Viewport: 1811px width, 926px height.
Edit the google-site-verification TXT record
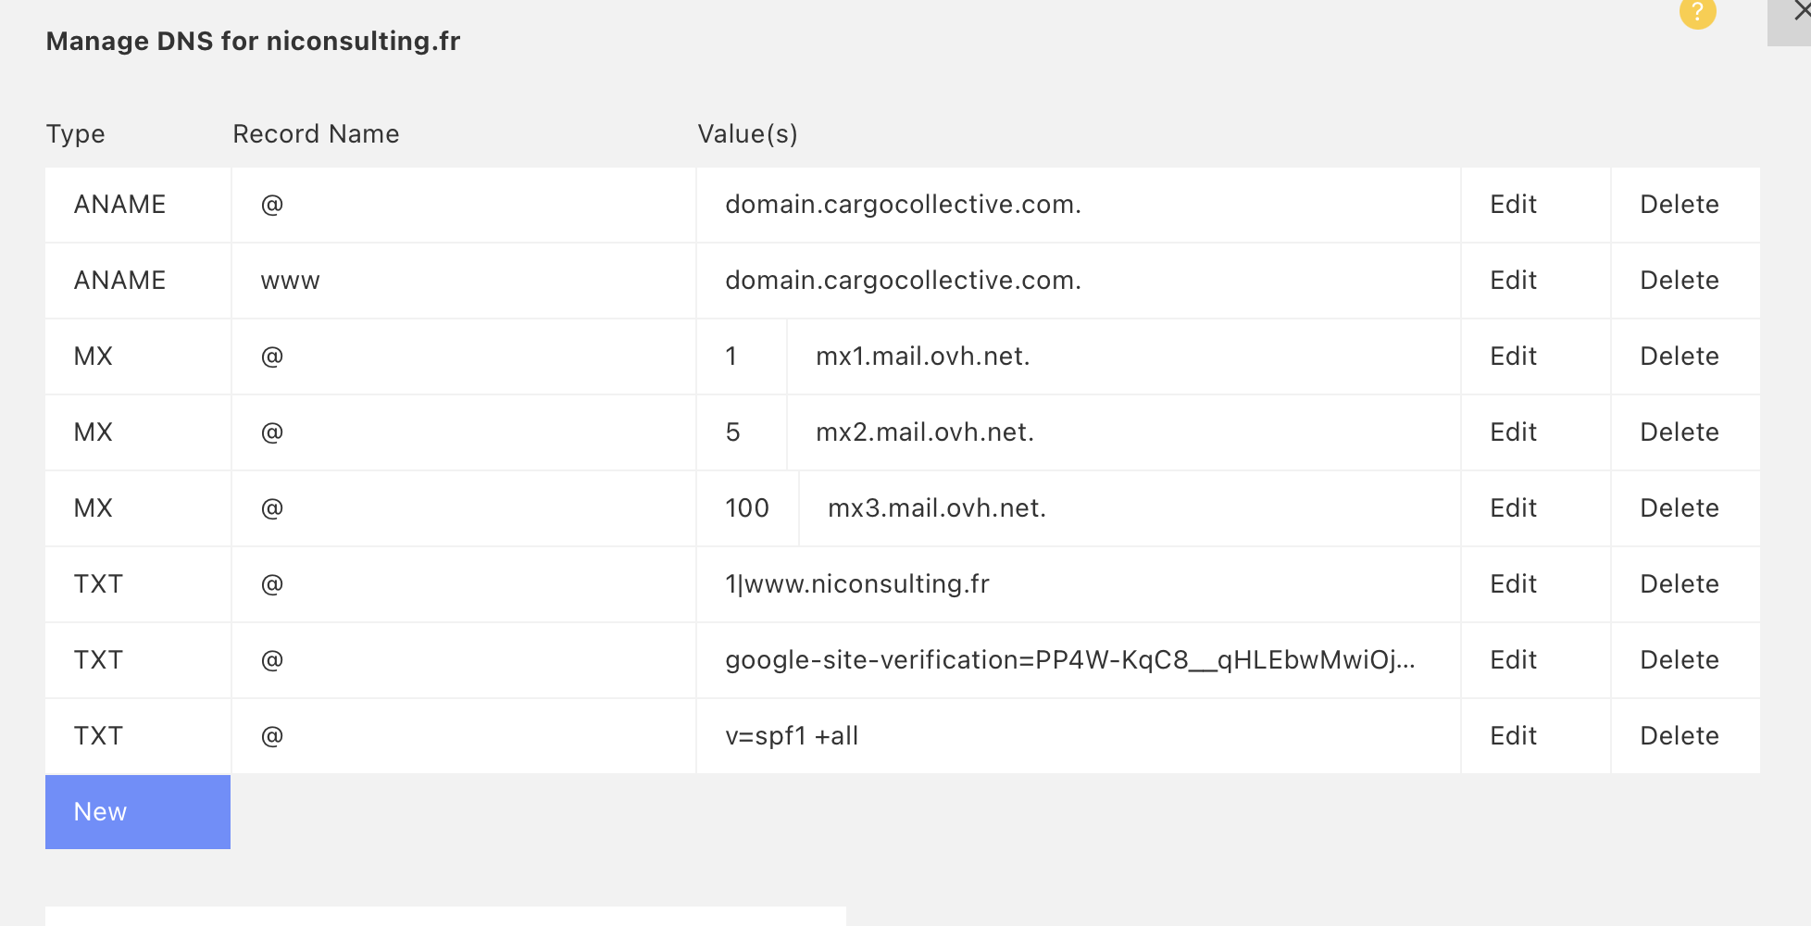[1513, 660]
